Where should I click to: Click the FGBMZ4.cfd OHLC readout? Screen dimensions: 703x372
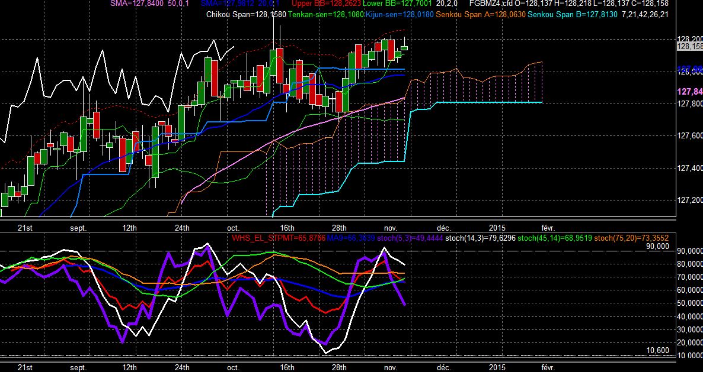[x=568, y=3]
